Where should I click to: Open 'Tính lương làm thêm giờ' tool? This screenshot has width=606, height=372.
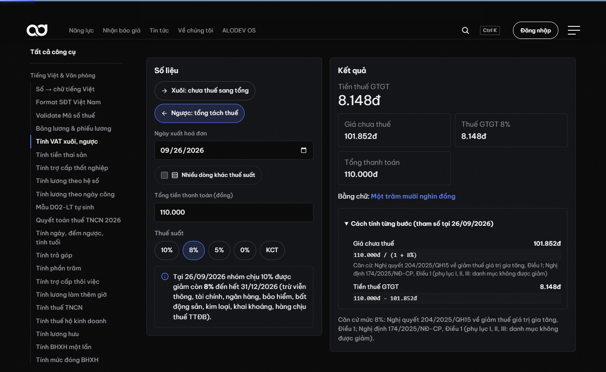coord(71,295)
